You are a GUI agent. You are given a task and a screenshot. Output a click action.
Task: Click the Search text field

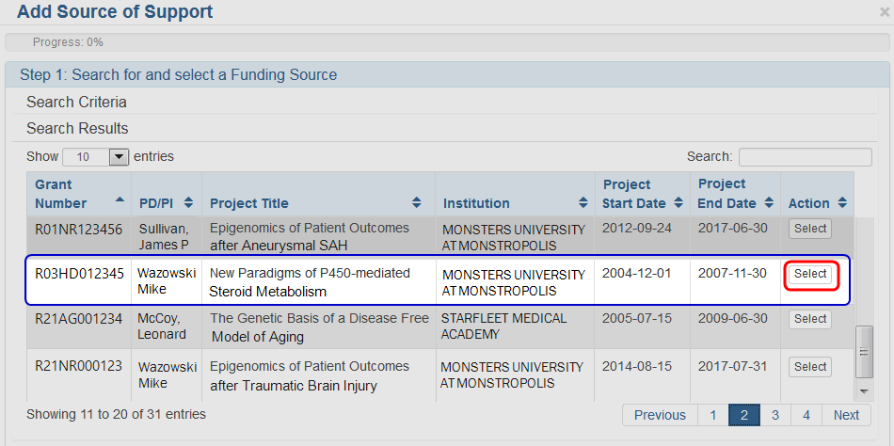point(805,157)
